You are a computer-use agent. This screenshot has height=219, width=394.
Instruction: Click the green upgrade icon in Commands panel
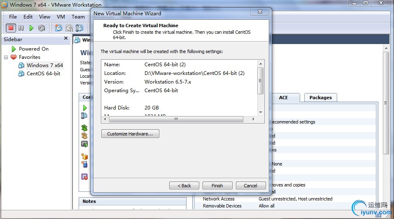click(x=84, y=128)
